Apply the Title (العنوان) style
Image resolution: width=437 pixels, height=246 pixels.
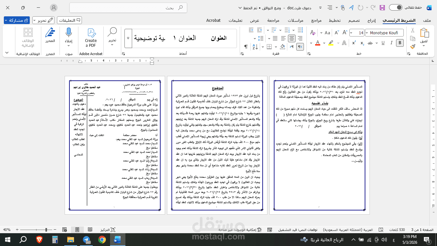[219, 38]
